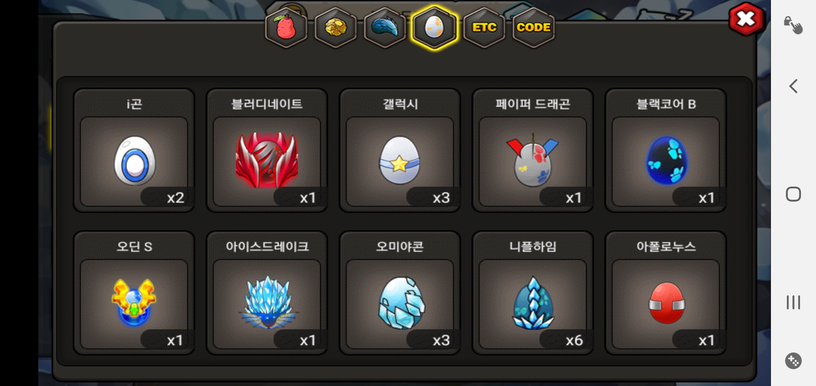Viewport: 816px width, 386px height.
Task: Open the CODE tab
Action: point(533,28)
